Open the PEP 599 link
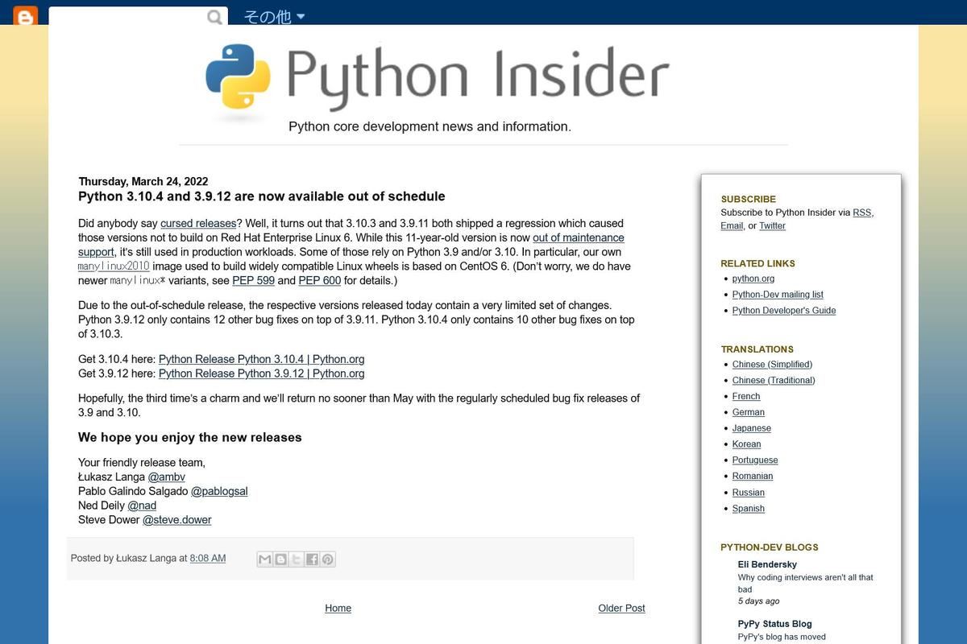 [x=253, y=281]
